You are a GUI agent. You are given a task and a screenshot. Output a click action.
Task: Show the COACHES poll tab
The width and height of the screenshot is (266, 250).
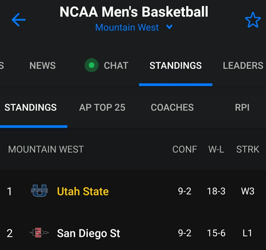pos(172,107)
